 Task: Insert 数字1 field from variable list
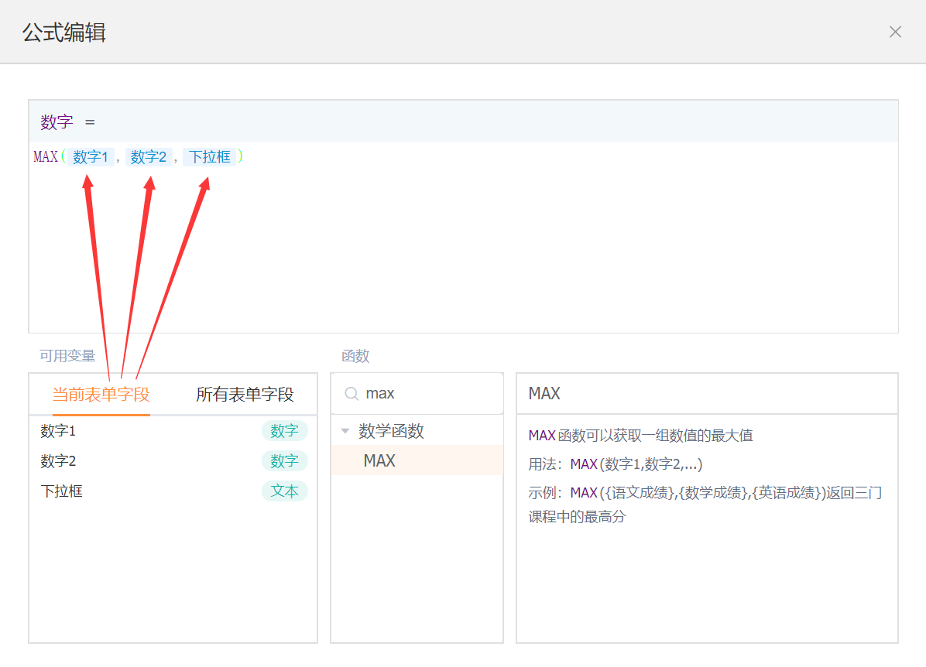(173, 431)
